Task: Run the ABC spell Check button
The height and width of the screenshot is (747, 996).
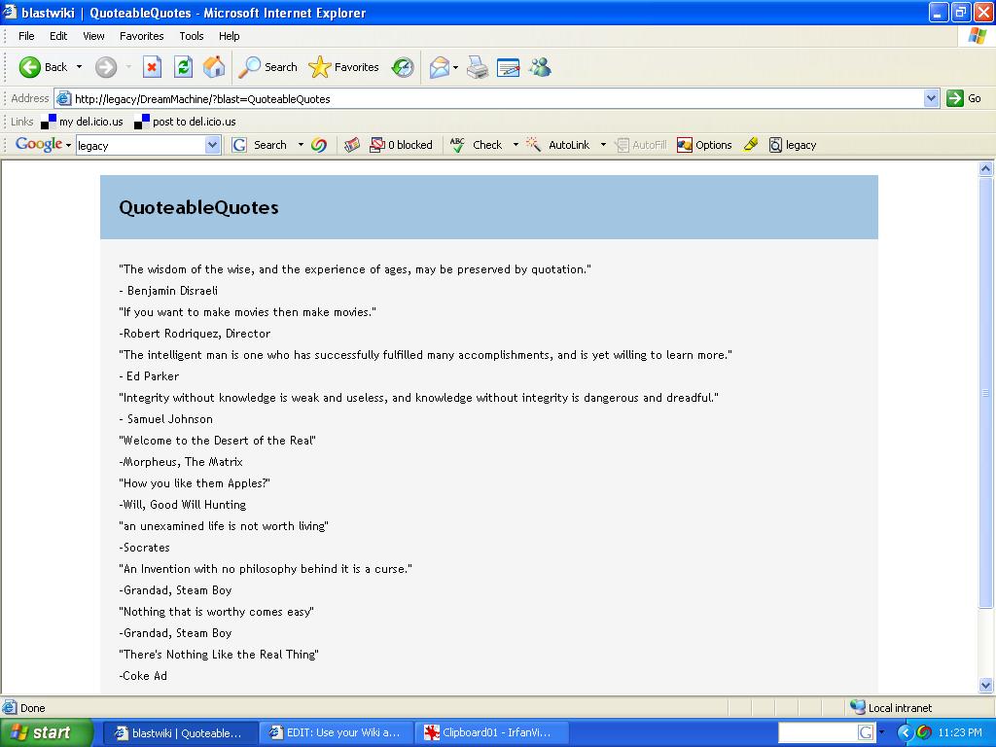Action: [x=477, y=145]
